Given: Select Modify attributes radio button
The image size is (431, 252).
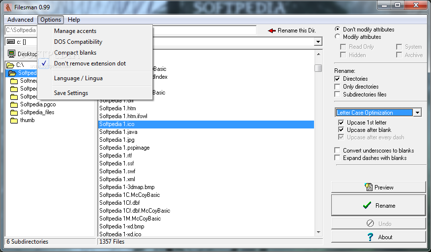Looking at the screenshot, I should pos(337,36).
